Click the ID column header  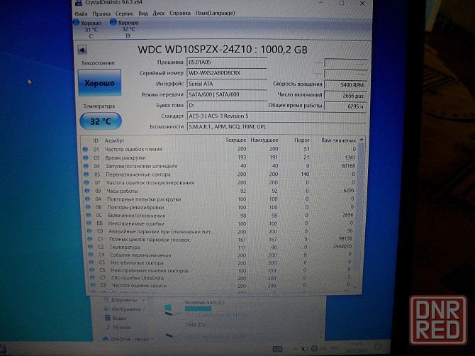tap(96, 141)
